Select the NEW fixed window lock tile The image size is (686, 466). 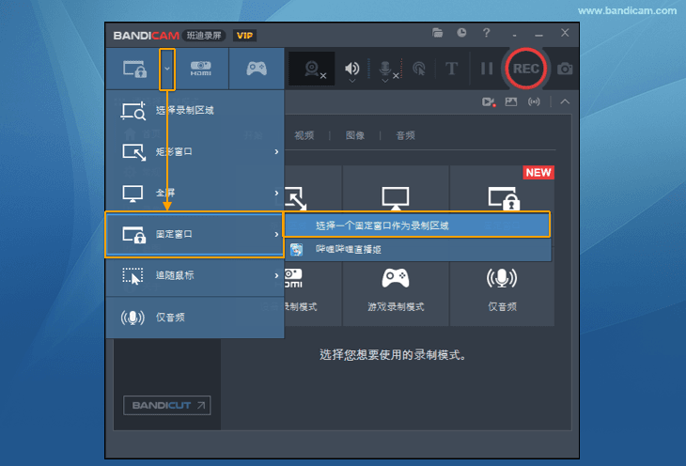tap(502, 189)
